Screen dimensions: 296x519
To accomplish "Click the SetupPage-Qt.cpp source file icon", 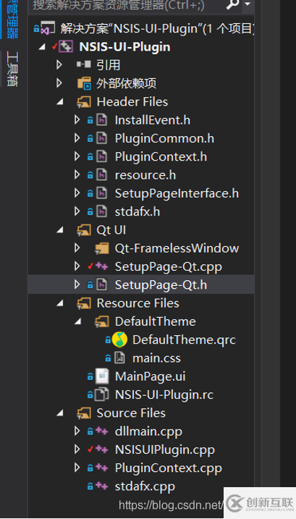I will click(x=101, y=266).
